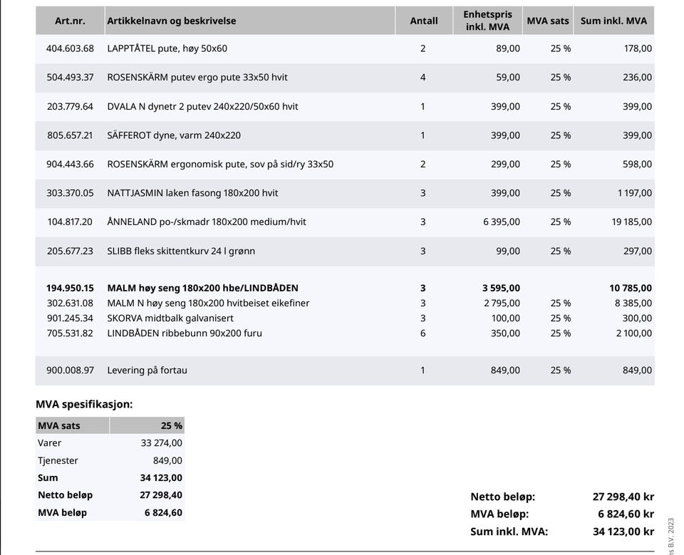Select LINDBÅDEN ribbebunn 90x200 furu text
The image size is (684, 555).
coord(185,333)
